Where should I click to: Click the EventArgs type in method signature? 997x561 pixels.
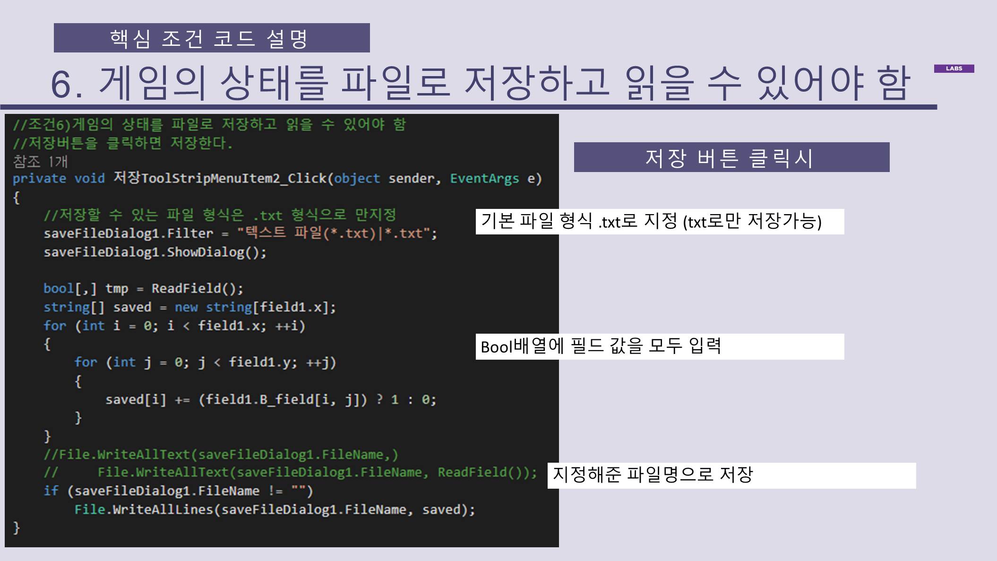484,178
